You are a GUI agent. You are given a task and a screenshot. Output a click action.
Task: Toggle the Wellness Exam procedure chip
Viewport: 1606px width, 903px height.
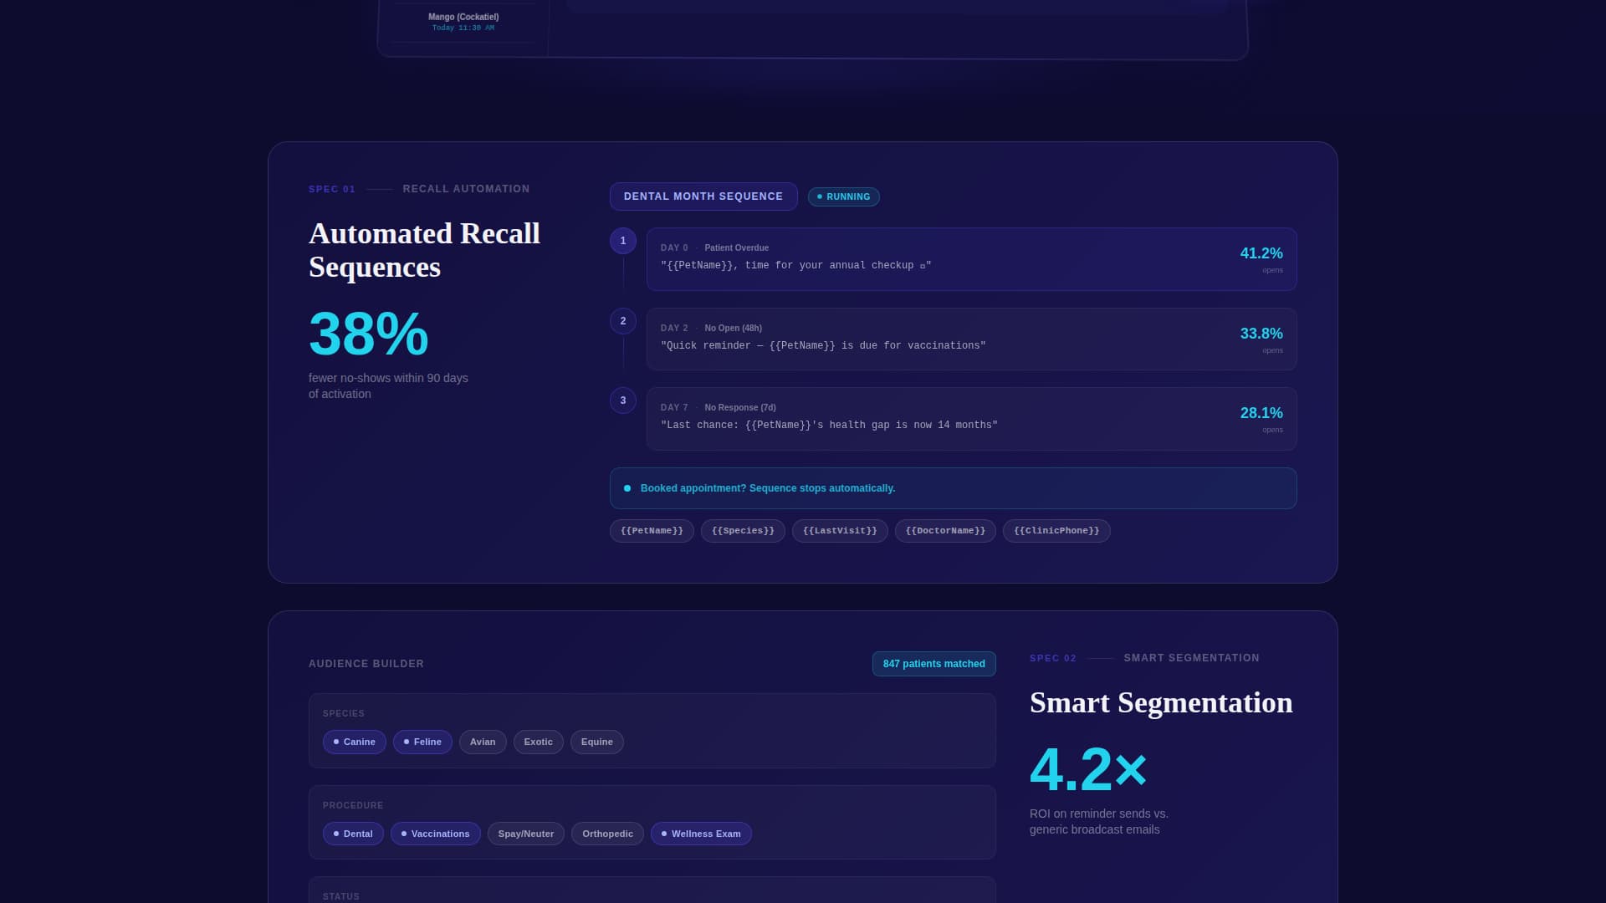pyautogui.click(x=701, y=834)
